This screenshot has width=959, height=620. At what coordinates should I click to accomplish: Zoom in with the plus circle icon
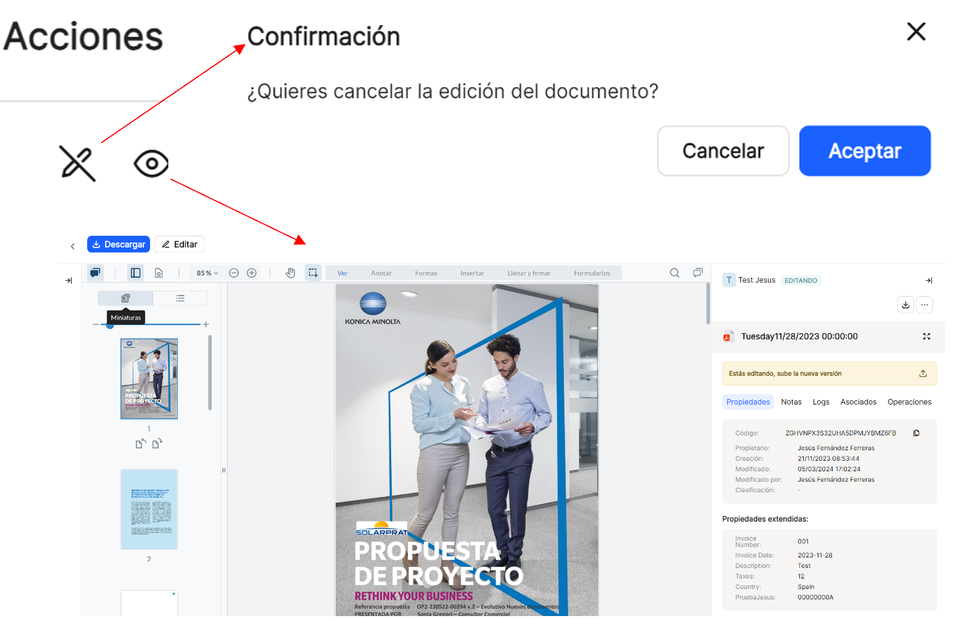point(252,273)
